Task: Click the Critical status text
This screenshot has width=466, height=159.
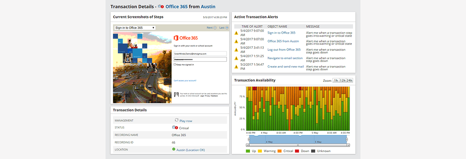Action: (x=184, y=128)
